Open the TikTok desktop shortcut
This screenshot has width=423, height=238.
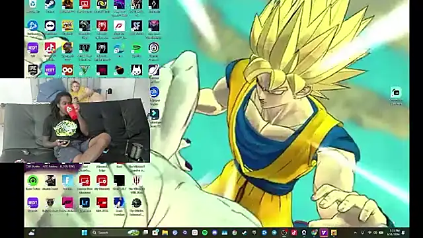50,48
